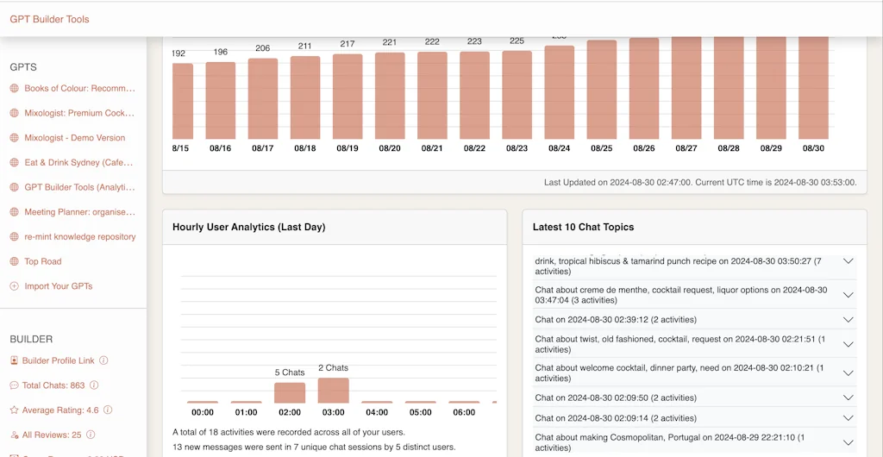Screen dimensions: 883x457
Task: Click the info icon next to Builder Profile Link
Action: pyautogui.click(x=103, y=360)
